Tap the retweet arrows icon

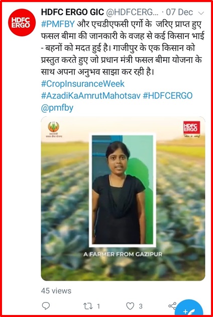tap(88, 306)
